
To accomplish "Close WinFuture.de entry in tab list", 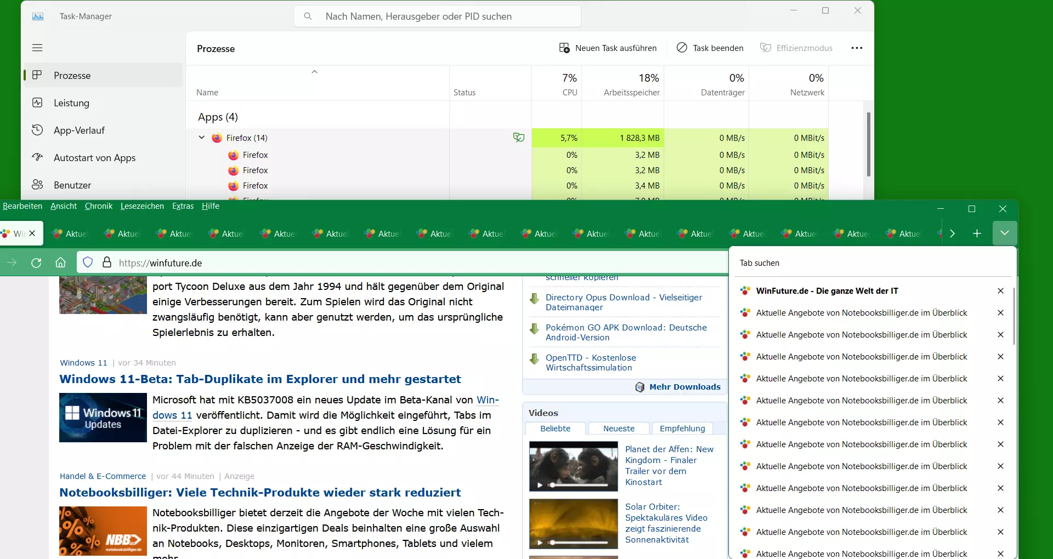I will pos(1000,291).
